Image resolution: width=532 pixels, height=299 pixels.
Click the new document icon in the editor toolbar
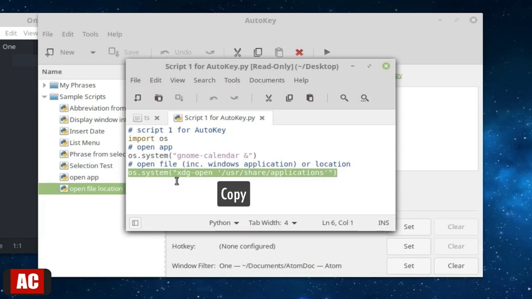[x=138, y=98]
